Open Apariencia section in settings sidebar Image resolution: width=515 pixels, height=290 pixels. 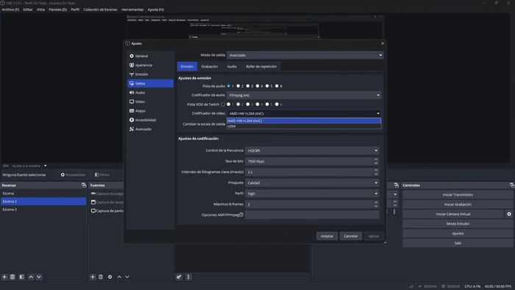point(150,65)
